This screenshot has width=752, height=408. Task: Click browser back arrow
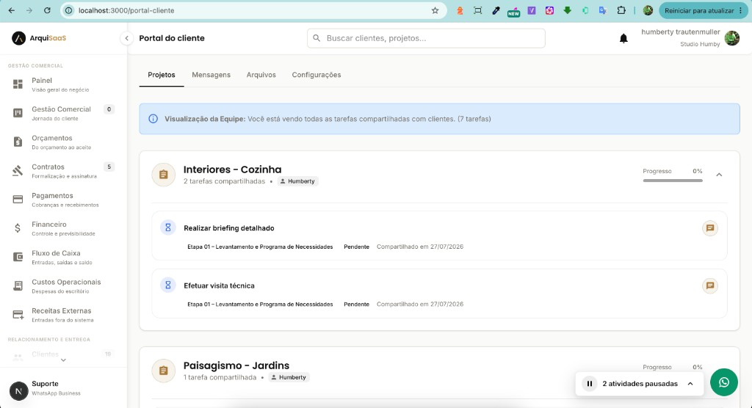12,10
